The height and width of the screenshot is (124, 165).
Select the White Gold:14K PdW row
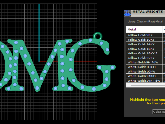pyautogui.click(x=145, y=81)
